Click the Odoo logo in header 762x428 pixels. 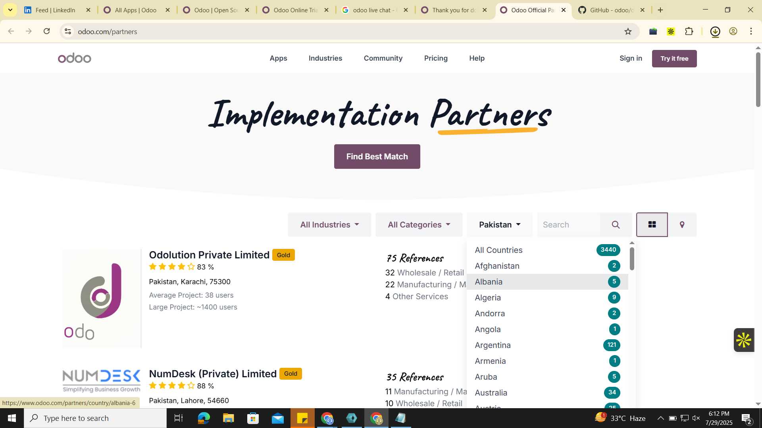click(75, 58)
